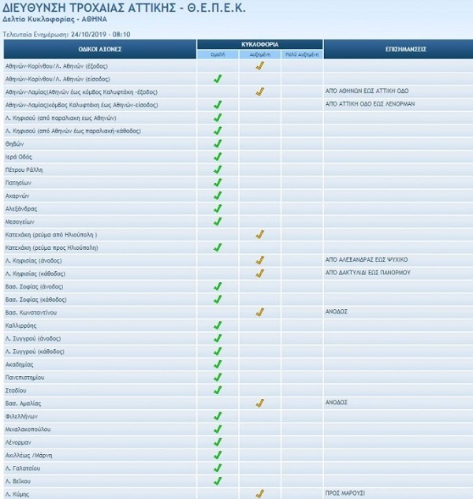Image resolution: width=473 pixels, height=499 pixels.
Task: Click the Πολύ αυξημένη sub-header
Action: point(301,55)
